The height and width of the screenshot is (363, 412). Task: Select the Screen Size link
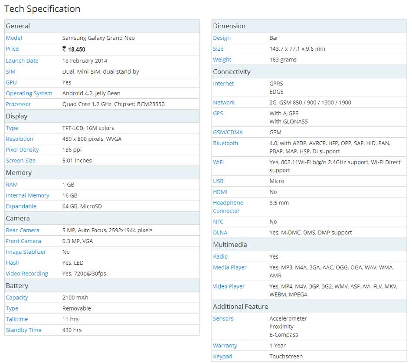click(x=21, y=161)
